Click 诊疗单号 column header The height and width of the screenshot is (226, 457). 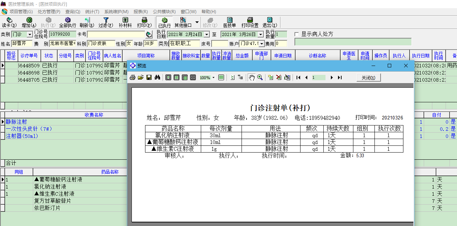(x=29, y=56)
